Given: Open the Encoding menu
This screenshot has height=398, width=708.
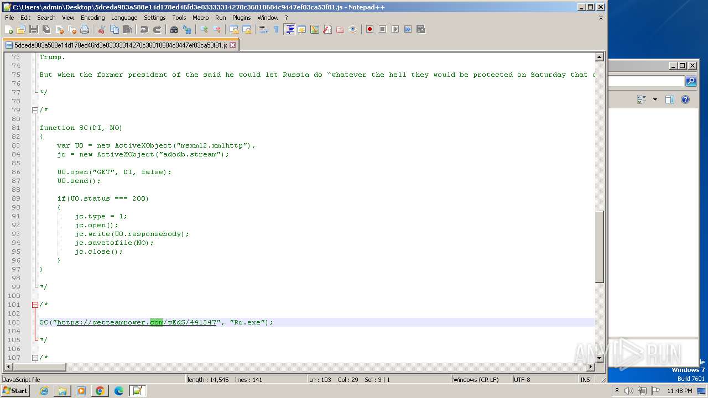Looking at the screenshot, I should (92, 18).
